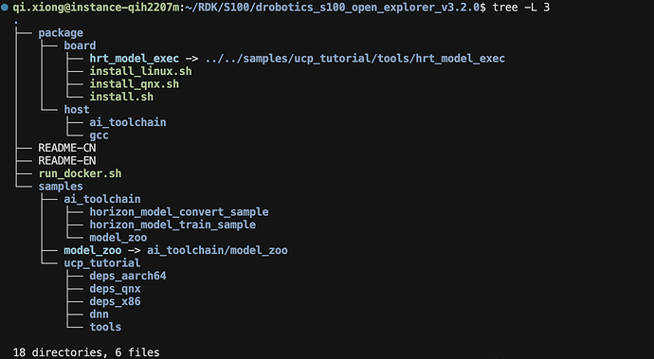Click the deps_aarch64 folder name

click(x=128, y=276)
